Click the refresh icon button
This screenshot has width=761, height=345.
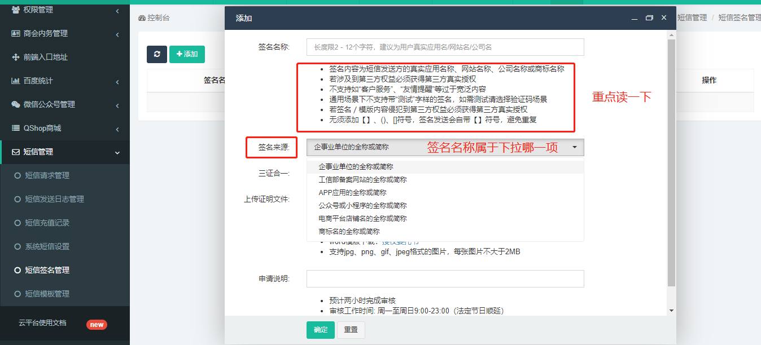coord(156,54)
